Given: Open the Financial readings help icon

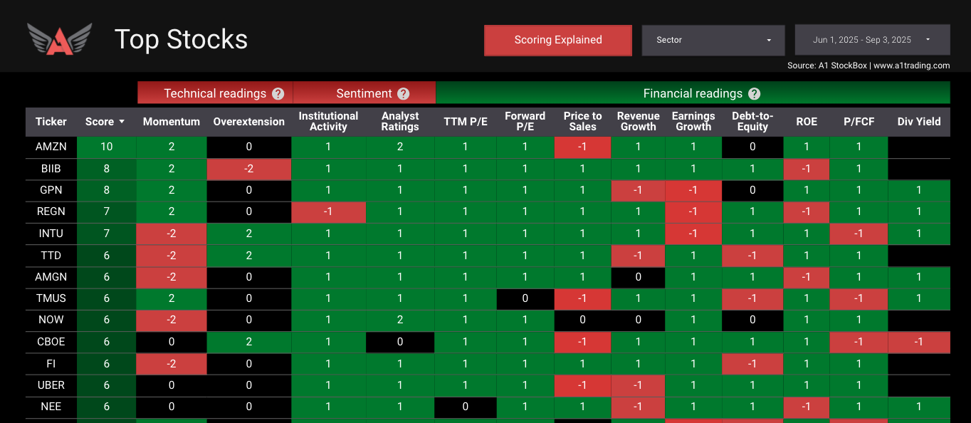Looking at the screenshot, I should point(753,93).
